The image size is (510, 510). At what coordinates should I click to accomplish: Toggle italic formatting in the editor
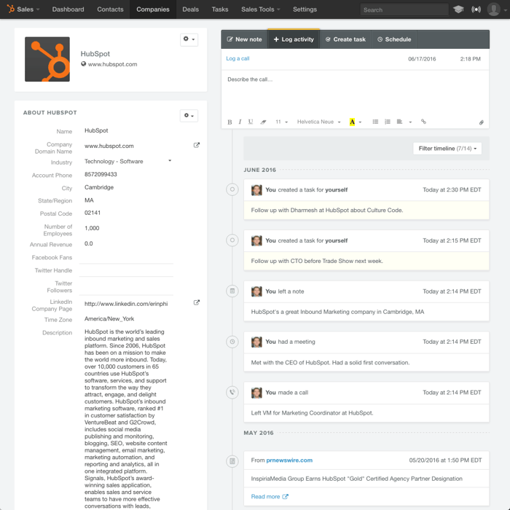(x=240, y=122)
